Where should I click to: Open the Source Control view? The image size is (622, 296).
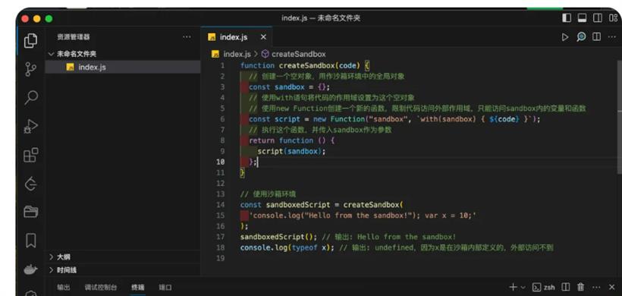(x=30, y=69)
